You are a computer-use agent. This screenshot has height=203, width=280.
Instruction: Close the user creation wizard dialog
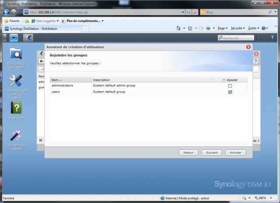[248, 47]
